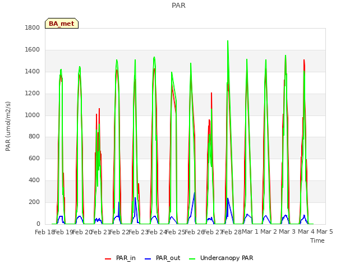Select the 600 y-axis tick label
This screenshot has height=269, width=359.
pos(34,158)
